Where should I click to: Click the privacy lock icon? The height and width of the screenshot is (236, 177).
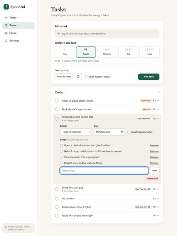coord(6,227)
